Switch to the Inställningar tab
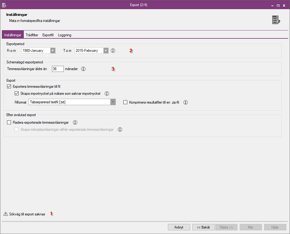This screenshot has height=234, width=290. [x=13, y=35]
